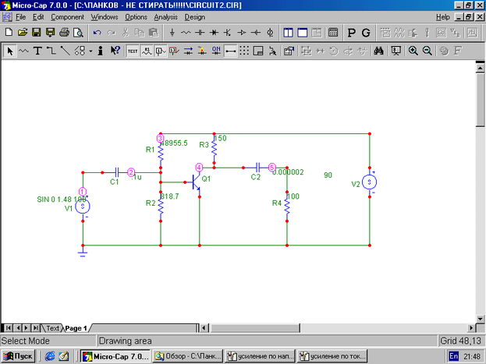Image resolution: width=486 pixels, height=364 pixels.
Task: Switch to the Обзор taskbar window
Action: 187,356
